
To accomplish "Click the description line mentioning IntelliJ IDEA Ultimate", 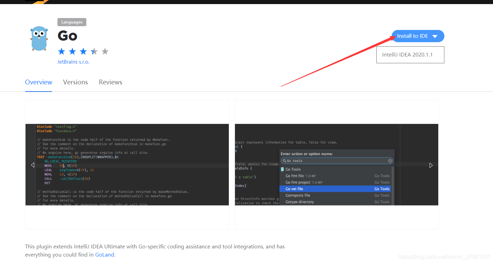I will click(155, 247).
